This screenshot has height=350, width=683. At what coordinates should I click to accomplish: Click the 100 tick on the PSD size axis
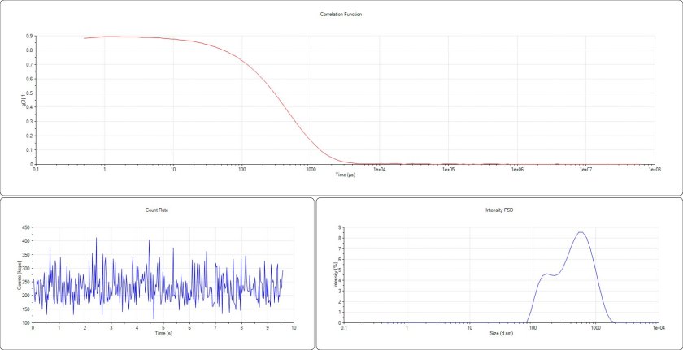tap(533, 328)
